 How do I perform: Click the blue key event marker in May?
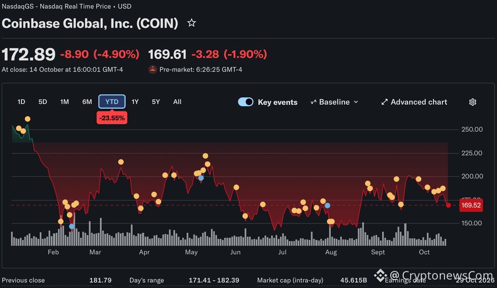click(x=200, y=178)
